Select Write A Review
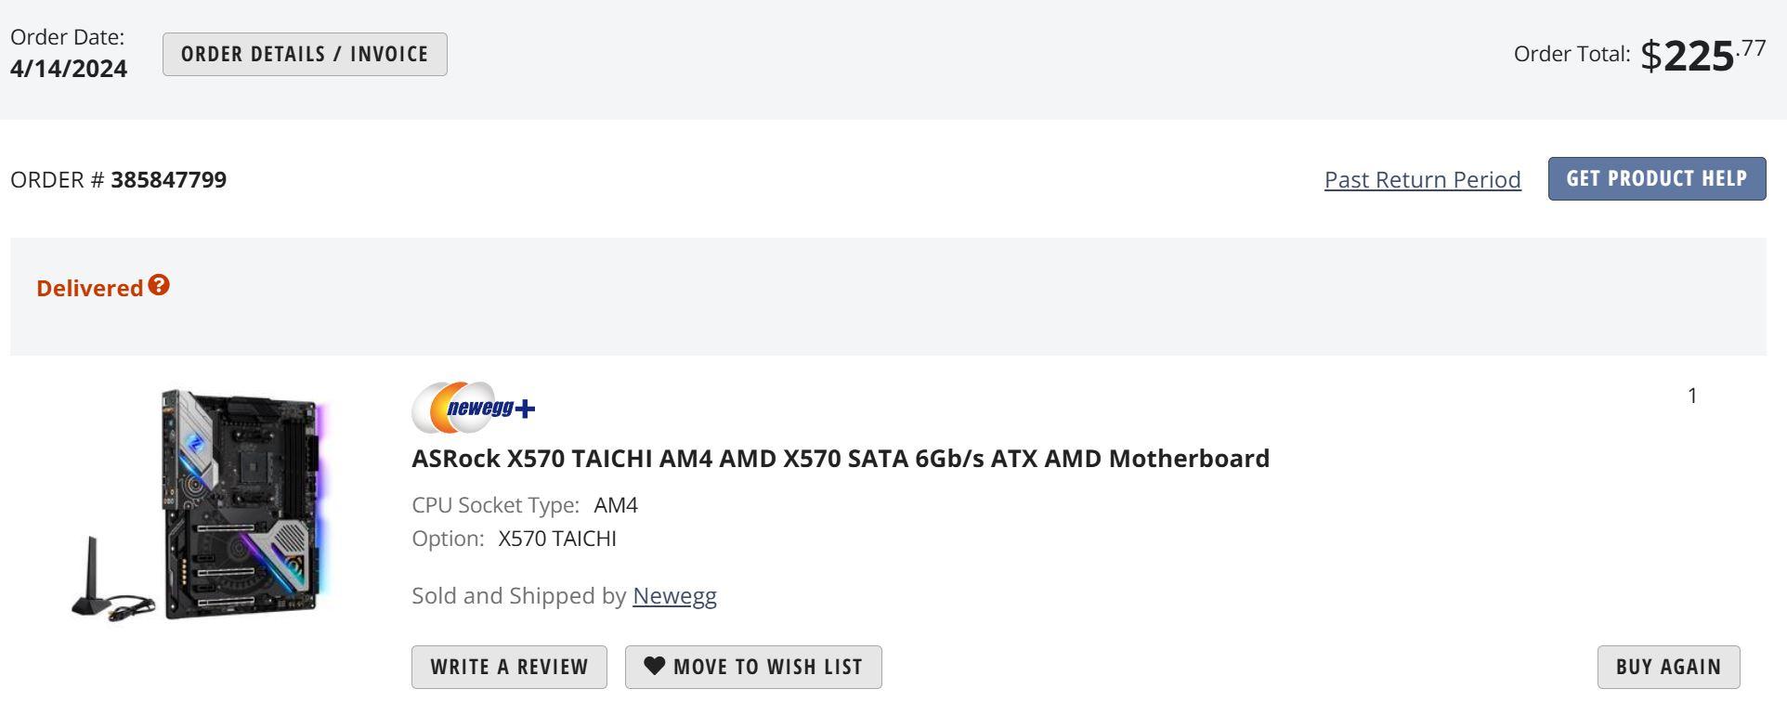This screenshot has height=728, width=1787. [x=509, y=666]
